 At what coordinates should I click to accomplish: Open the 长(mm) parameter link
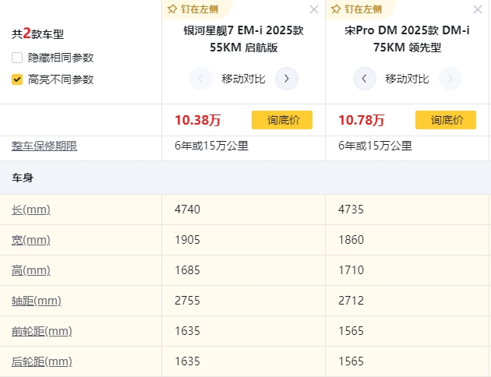pyautogui.click(x=31, y=210)
